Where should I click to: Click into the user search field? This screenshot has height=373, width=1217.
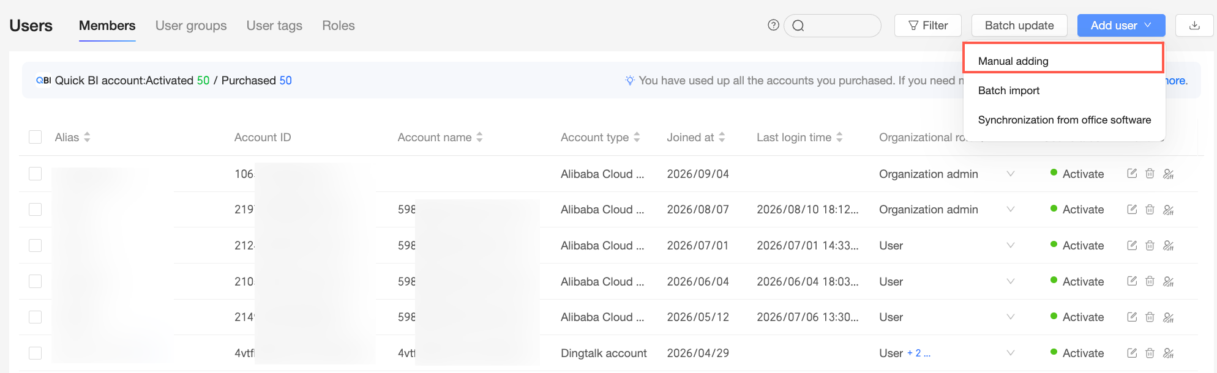[833, 26]
